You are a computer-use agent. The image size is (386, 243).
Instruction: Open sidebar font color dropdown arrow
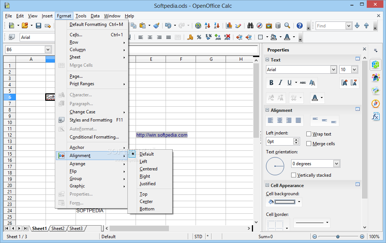pos(322,98)
